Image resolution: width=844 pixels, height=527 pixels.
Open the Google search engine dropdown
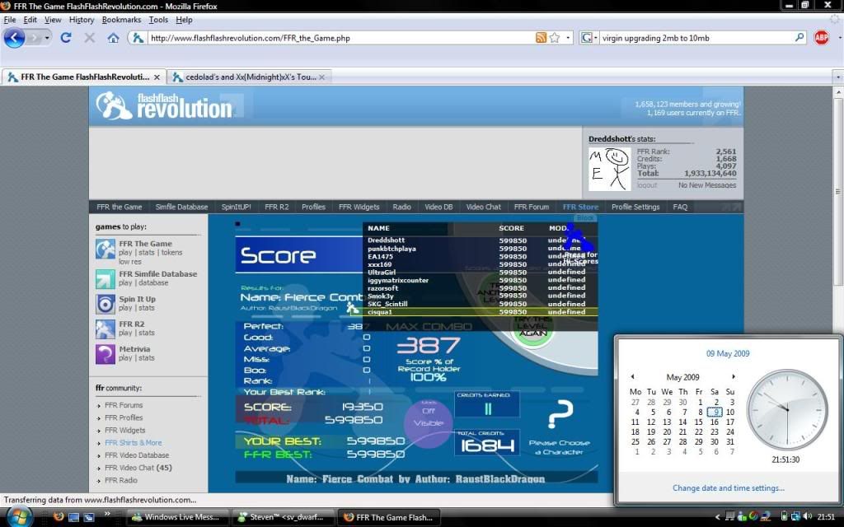coord(588,38)
